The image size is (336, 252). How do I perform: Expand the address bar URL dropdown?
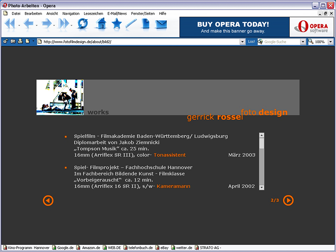(242, 42)
